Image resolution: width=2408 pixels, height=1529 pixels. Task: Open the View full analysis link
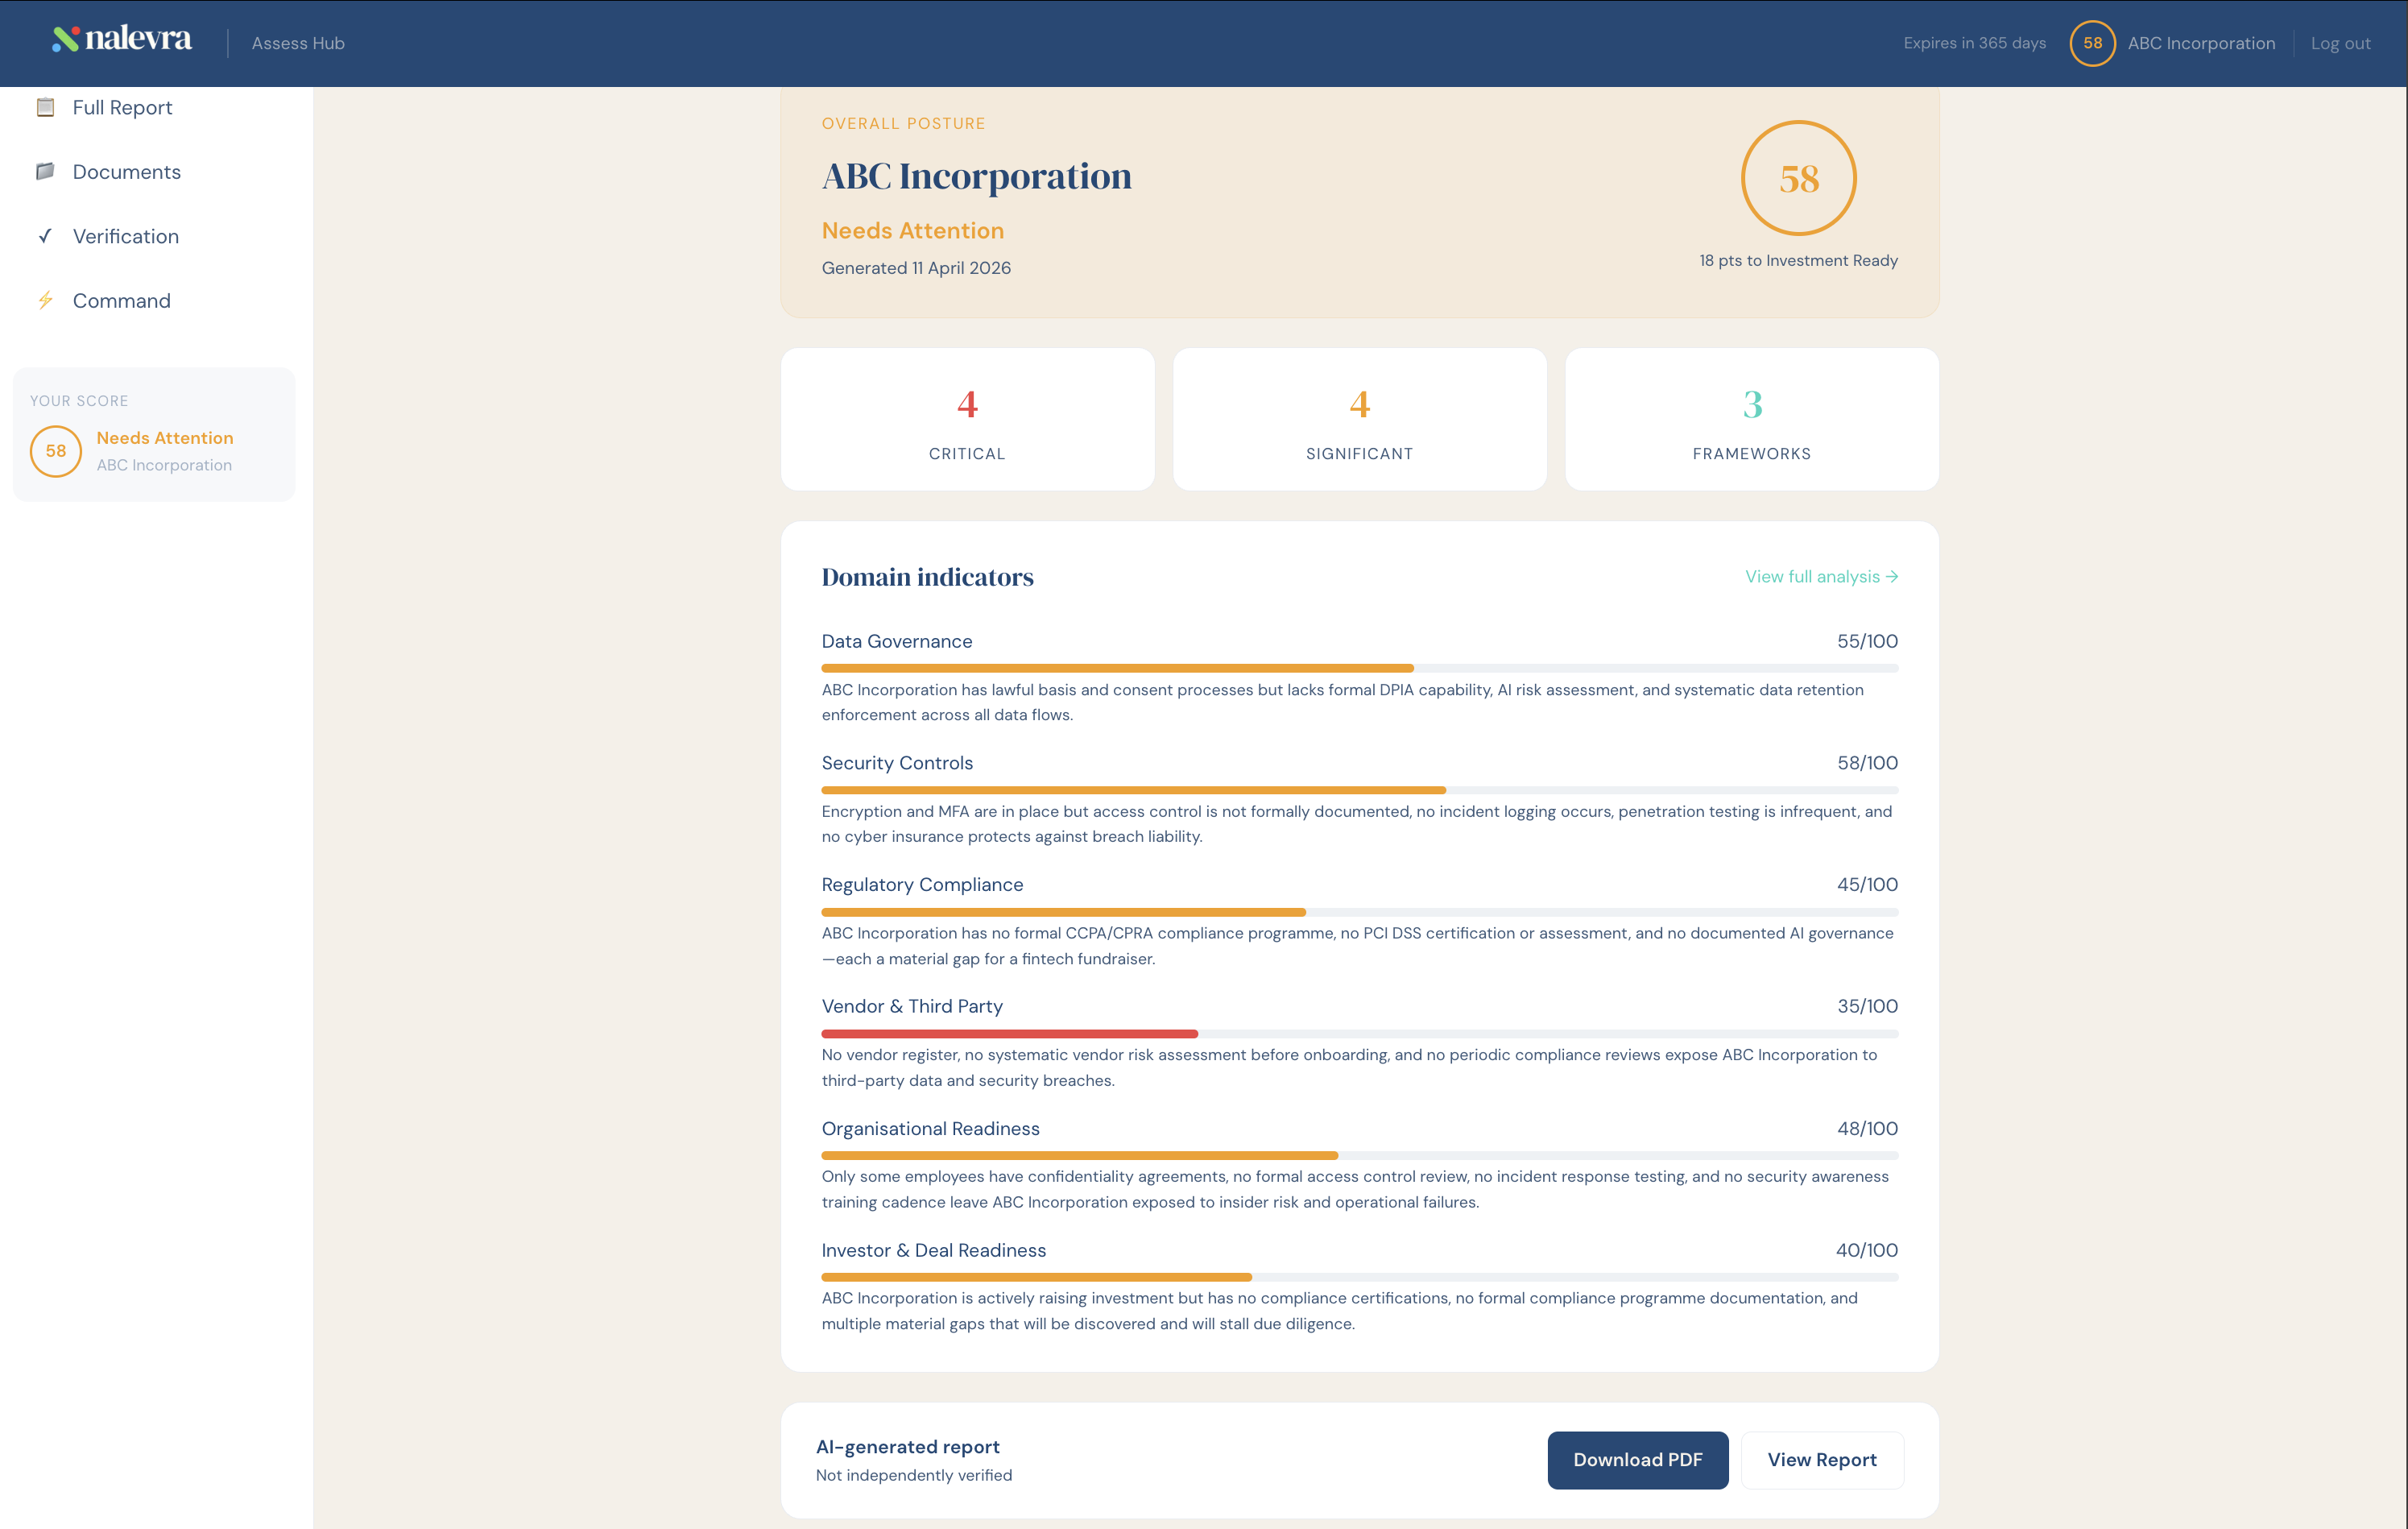[1811, 576]
